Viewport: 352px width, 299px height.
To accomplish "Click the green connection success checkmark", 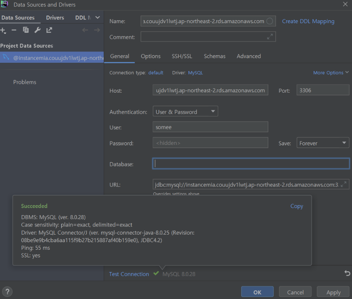I will click(x=156, y=273).
